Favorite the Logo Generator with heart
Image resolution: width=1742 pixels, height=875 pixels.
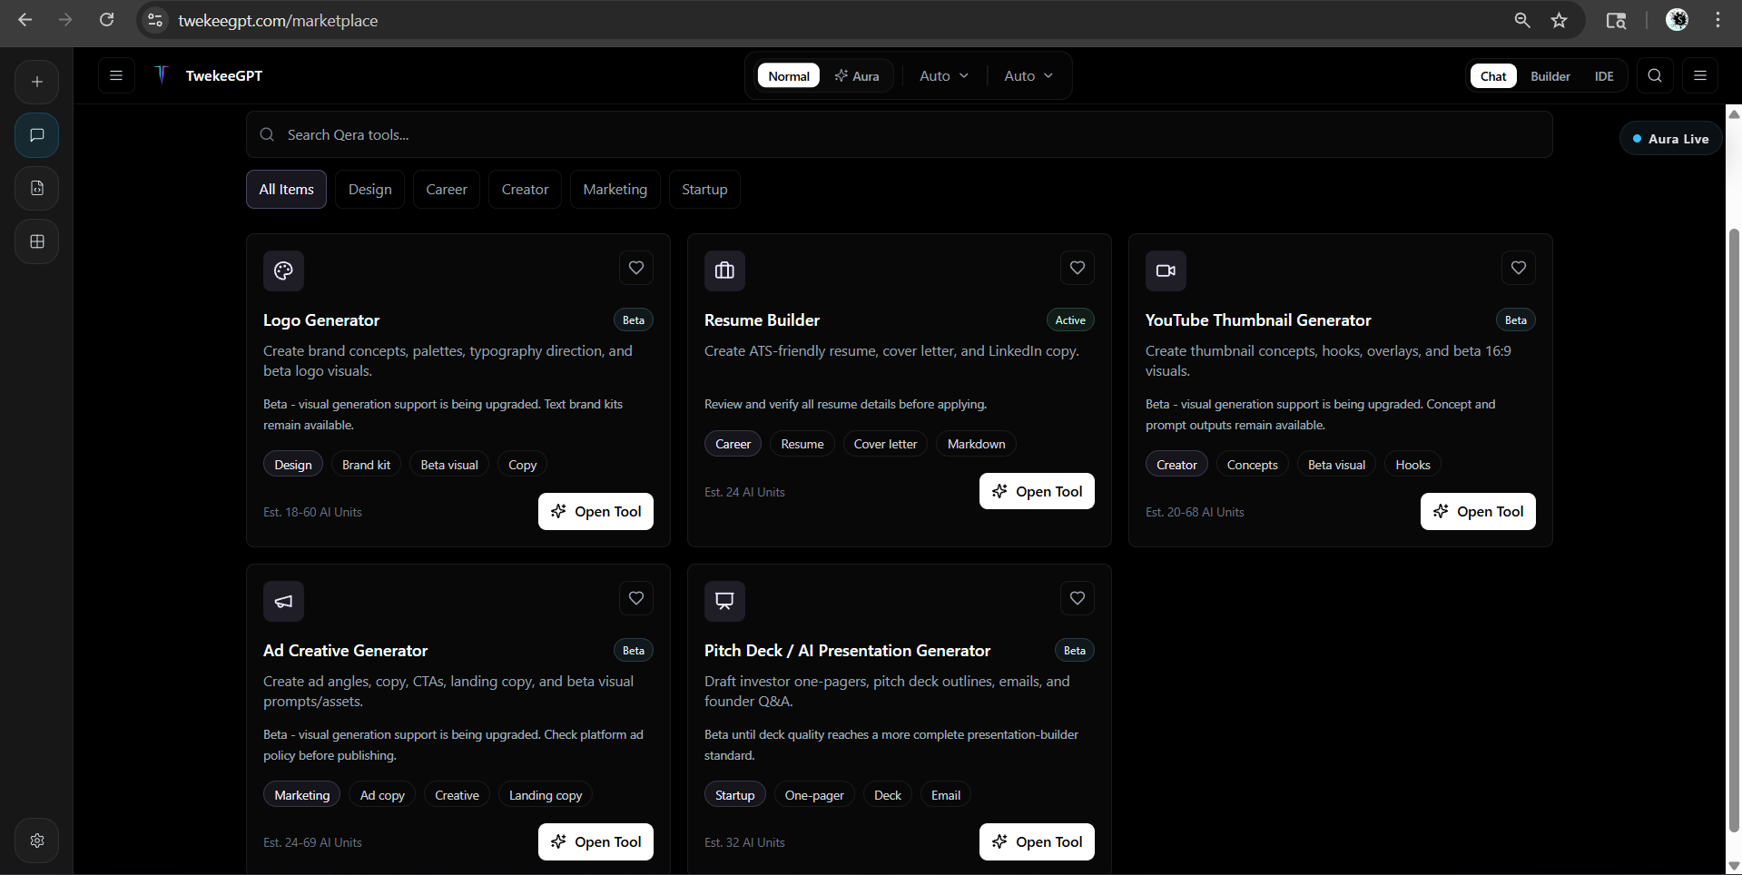pyautogui.click(x=636, y=268)
